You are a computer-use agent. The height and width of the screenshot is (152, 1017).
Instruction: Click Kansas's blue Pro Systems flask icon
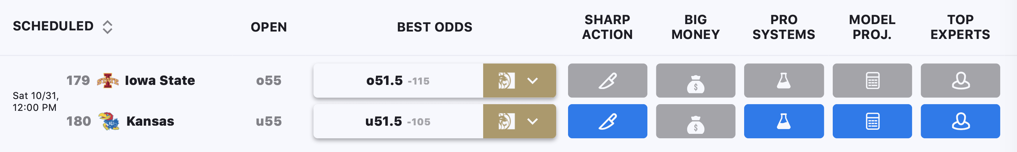pos(784,121)
